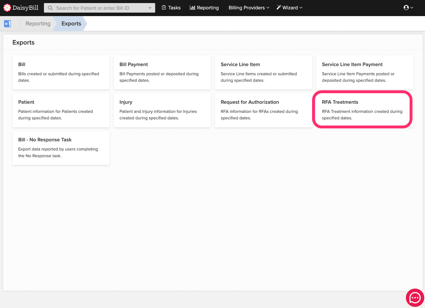This screenshot has width=425, height=308.
Task: Select the Exports breadcrumb
Action: [x=71, y=24]
